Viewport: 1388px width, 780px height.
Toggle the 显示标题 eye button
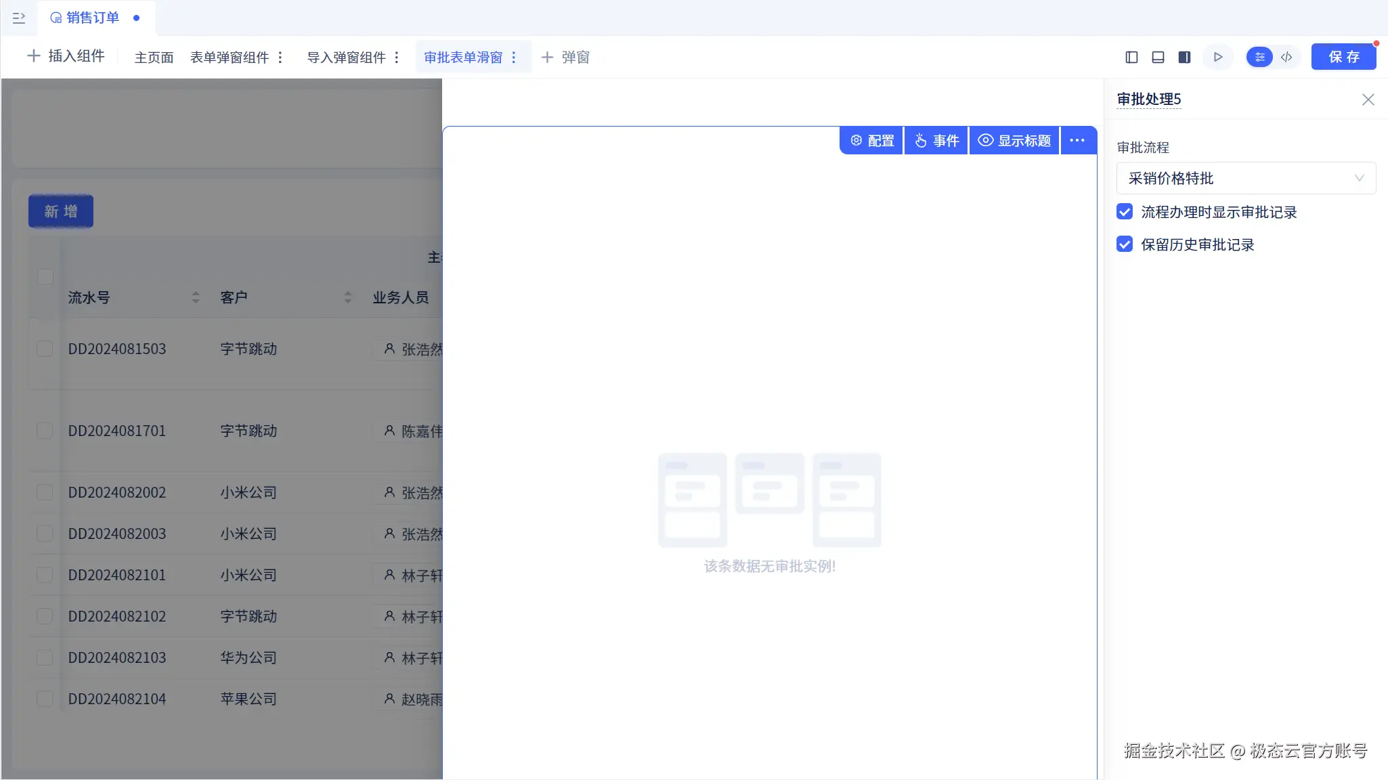click(1014, 141)
